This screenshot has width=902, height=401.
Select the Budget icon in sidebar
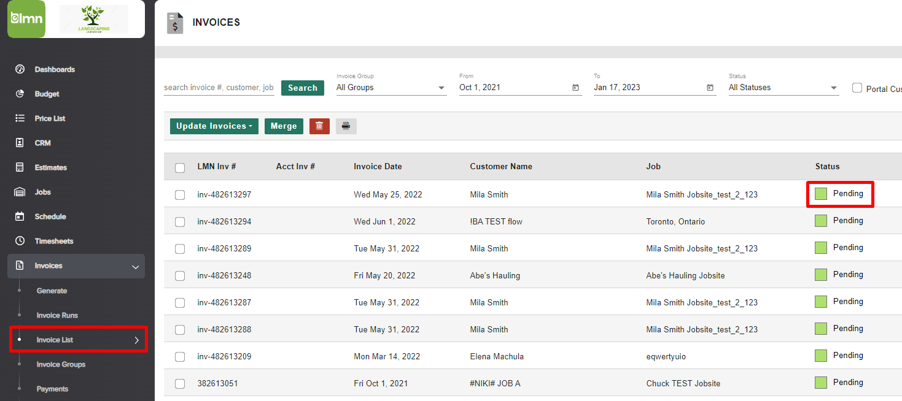[18, 93]
